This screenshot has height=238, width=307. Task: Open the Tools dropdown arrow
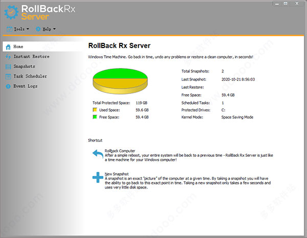[28, 29]
